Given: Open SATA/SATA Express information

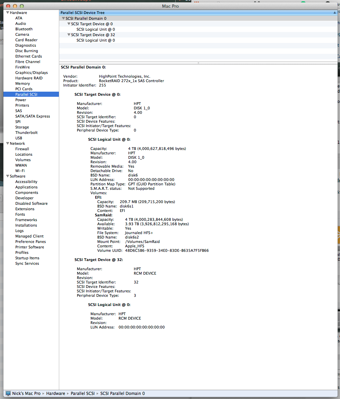Looking at the screenshot, I should [33, 116].
